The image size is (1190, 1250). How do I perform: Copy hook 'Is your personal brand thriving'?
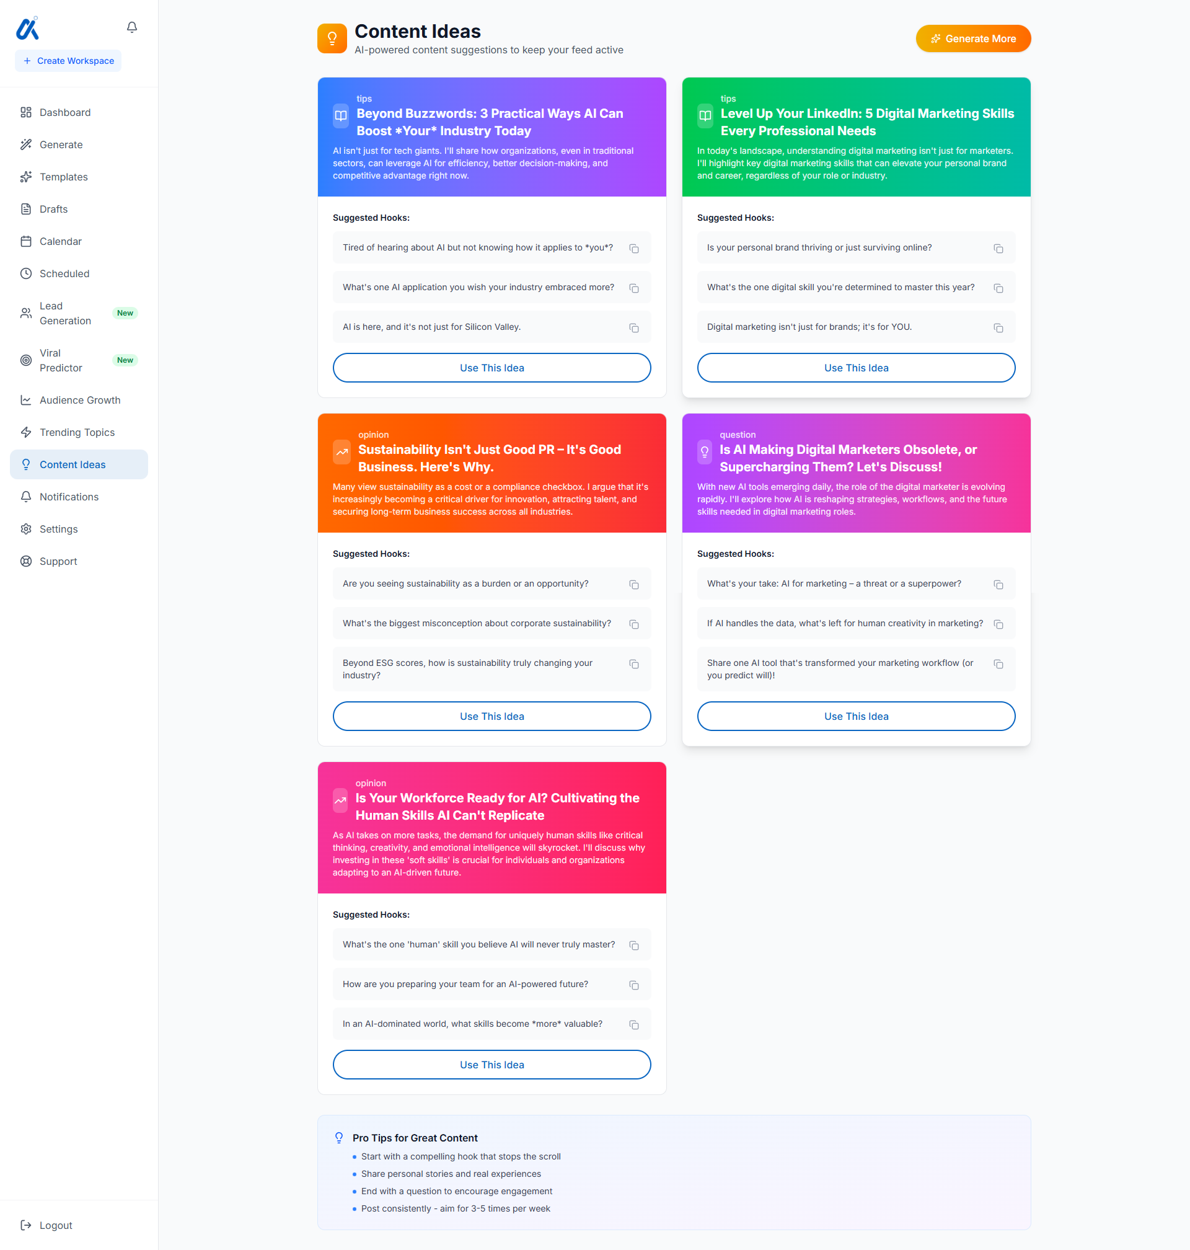998,249
